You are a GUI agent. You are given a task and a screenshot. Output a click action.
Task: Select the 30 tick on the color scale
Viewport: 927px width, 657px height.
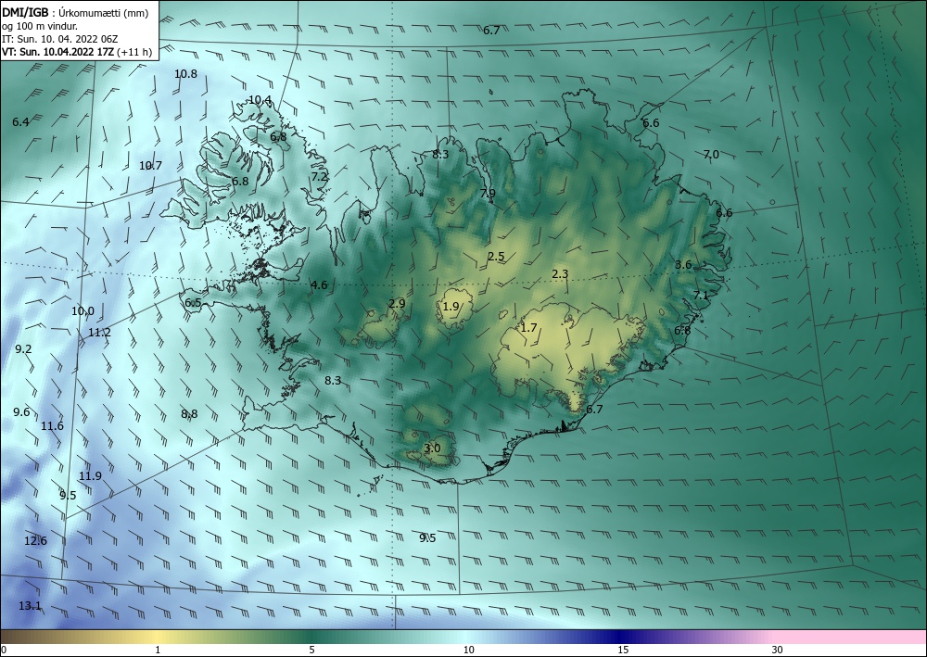tap(778, 651)
